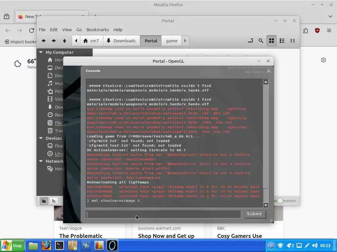Select the game breadcrumb
Screen dimensions: 337x252
tap(171, 41)
